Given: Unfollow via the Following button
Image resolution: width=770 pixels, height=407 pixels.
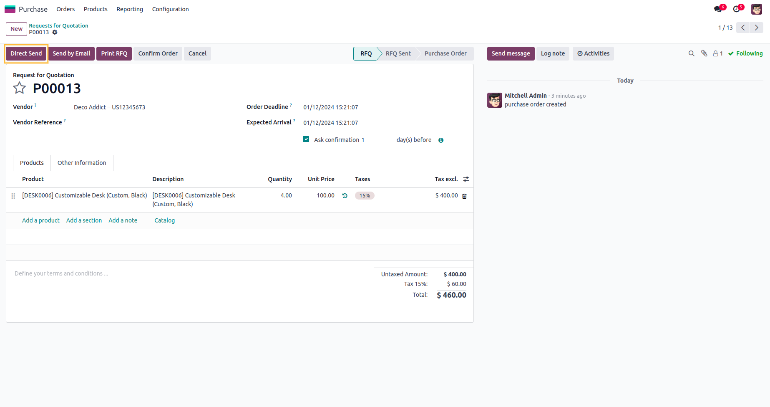Looking at the screenshot, I should point(746,53).
